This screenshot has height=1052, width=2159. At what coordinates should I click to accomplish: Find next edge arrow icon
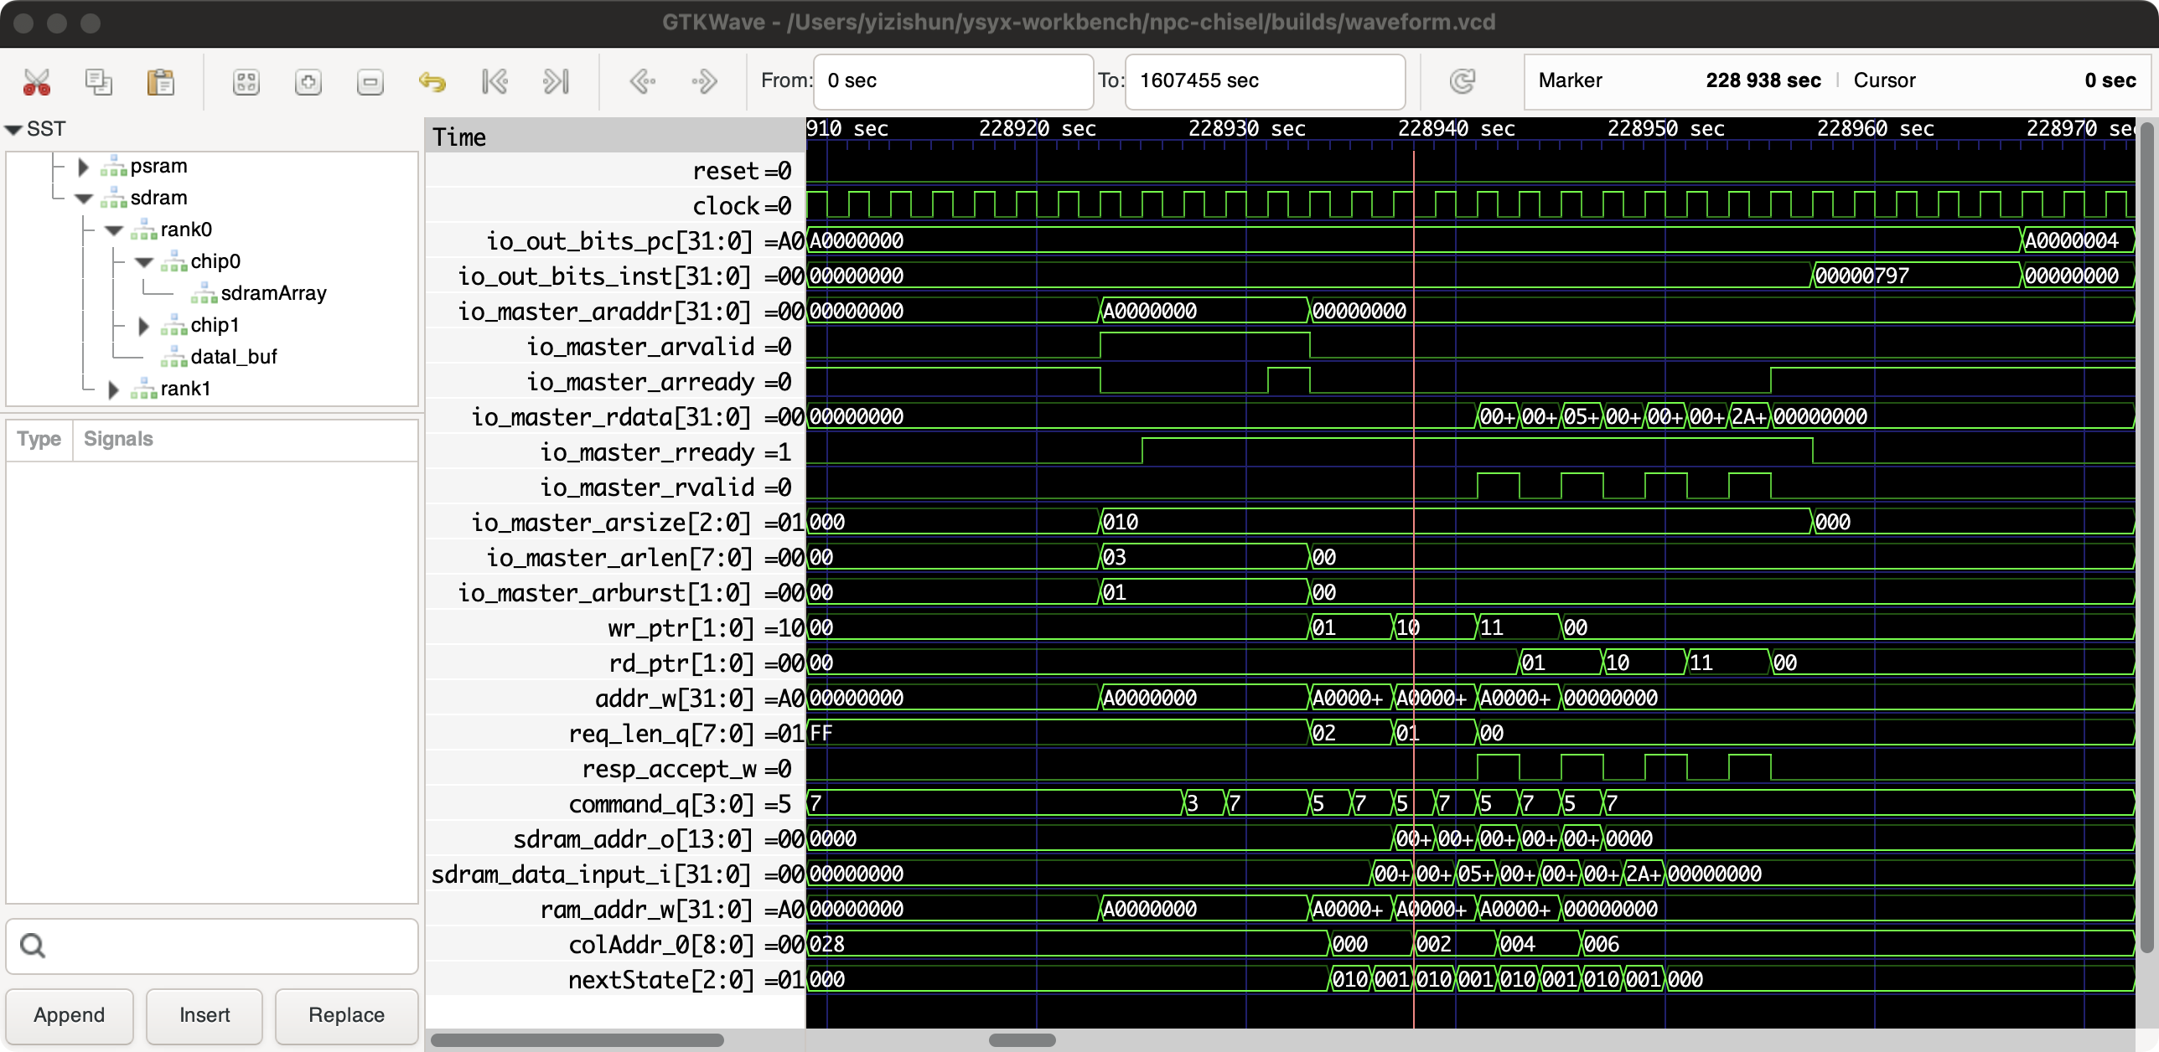tap(704, 81)
